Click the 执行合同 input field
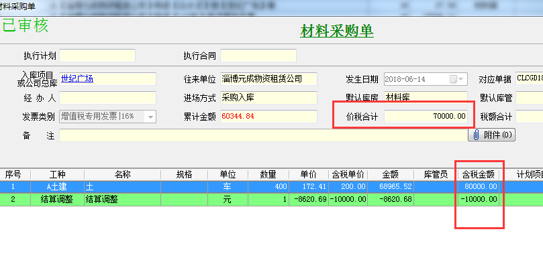 pyautogui.click(x=258, y=56)
